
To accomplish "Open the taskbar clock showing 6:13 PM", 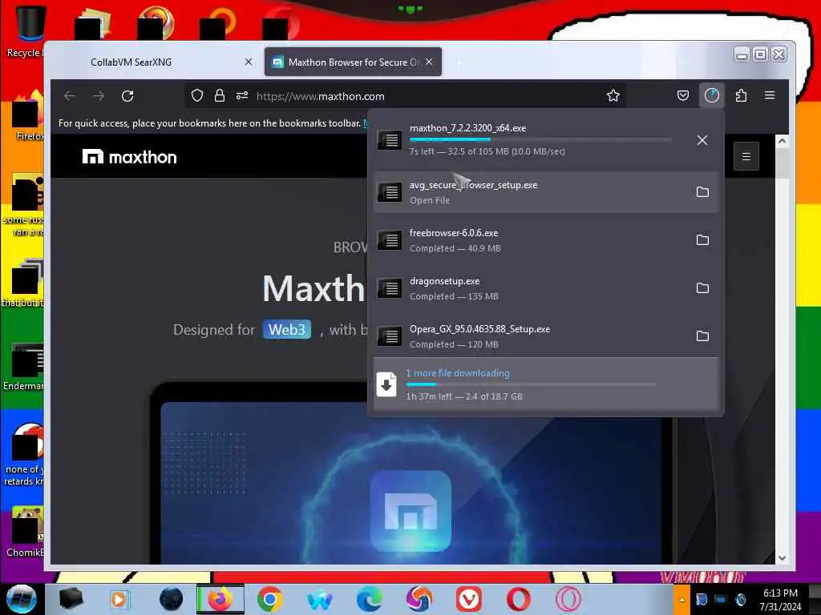I will 780,599.
